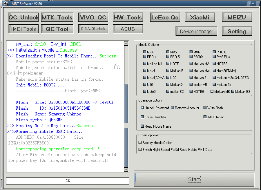The image size is (261, 190).
Task: Open QC Tool
Action: [x=57, y=29]
